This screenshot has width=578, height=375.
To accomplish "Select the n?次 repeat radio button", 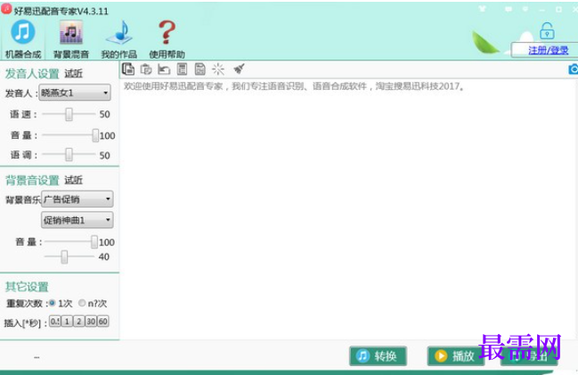I will coord(82,303).
